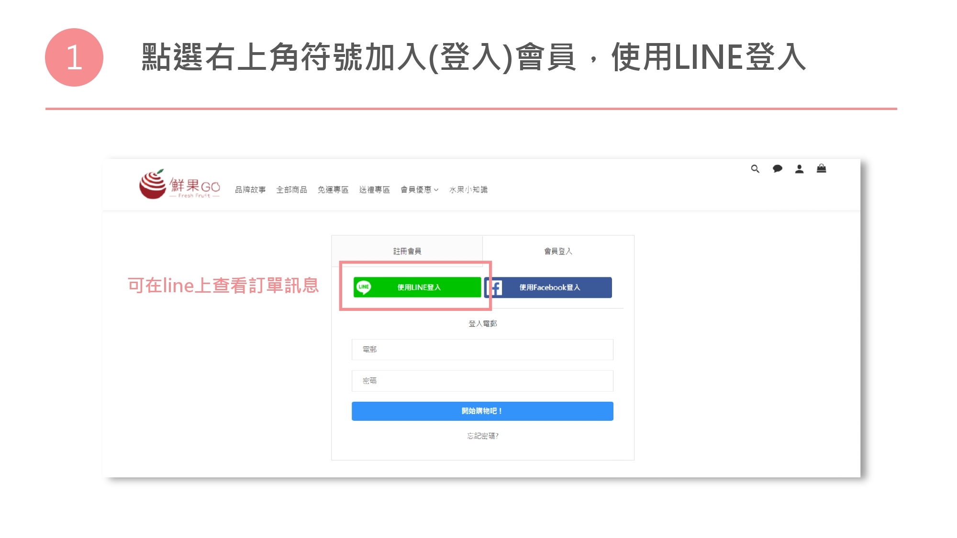Click the 電郵 input field
Image resolution: width=957 pixels, height=538 pixels.
(x=482, y=350)
